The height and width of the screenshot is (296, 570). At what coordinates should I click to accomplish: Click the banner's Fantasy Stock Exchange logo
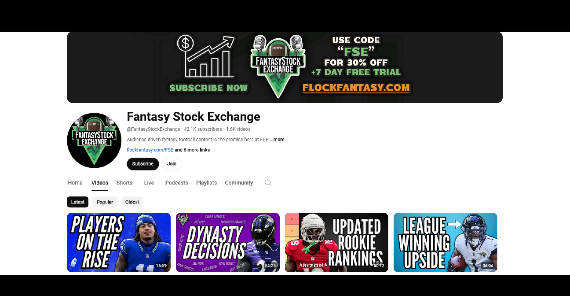[x=278, y=66]
